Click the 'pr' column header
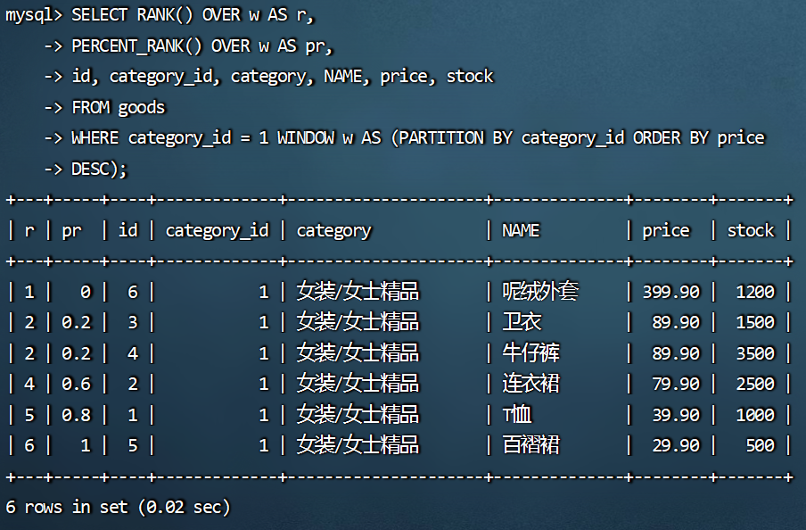The height and width of the screenshot is (530, 806). [71, 230]
